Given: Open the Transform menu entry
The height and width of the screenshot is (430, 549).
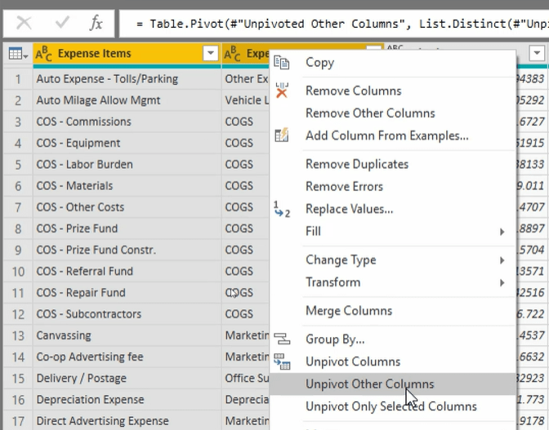Looking at the screenshot, I should pyautogui.click(x=393, y=282).
